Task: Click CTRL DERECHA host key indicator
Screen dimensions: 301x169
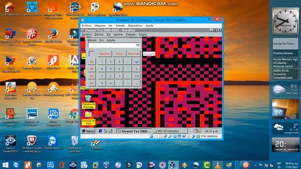Action: coord(209,136)
